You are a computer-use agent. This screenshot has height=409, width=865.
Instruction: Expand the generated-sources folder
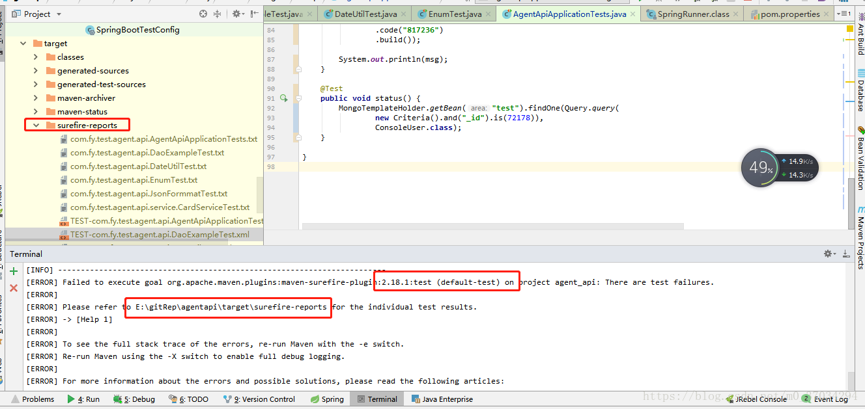point(36,71)
